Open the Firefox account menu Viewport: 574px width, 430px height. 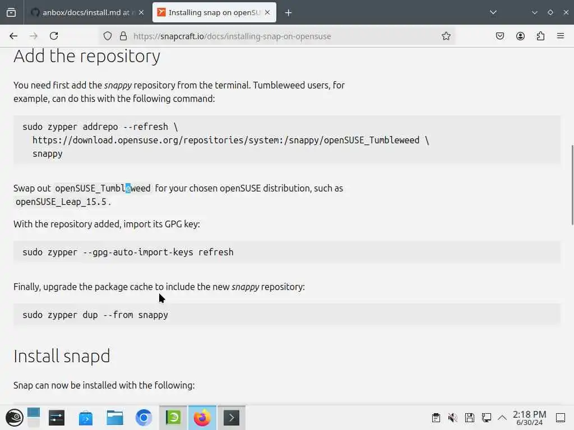point(520,36)
